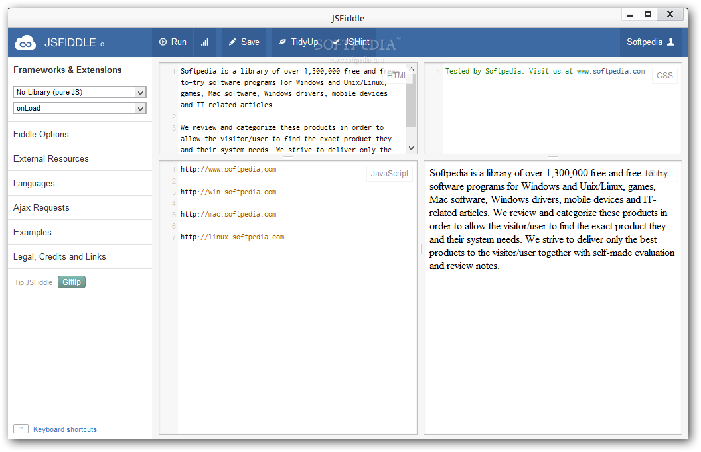This screenshot has width=701, height=452.
Task: Click the JSFiddle cloud logo icon
Action: [x=25, y=43]
